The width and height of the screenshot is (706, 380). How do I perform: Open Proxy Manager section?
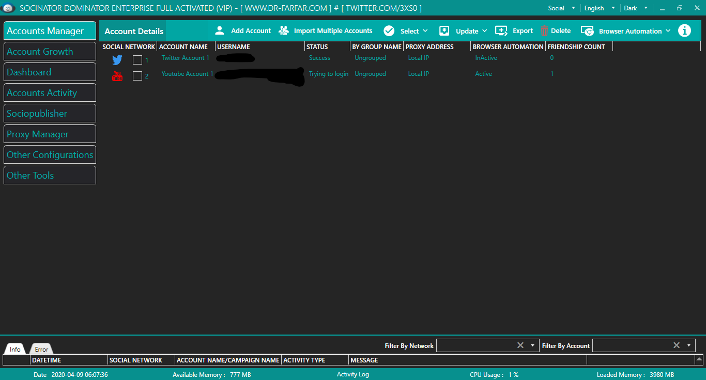(50, 134)
